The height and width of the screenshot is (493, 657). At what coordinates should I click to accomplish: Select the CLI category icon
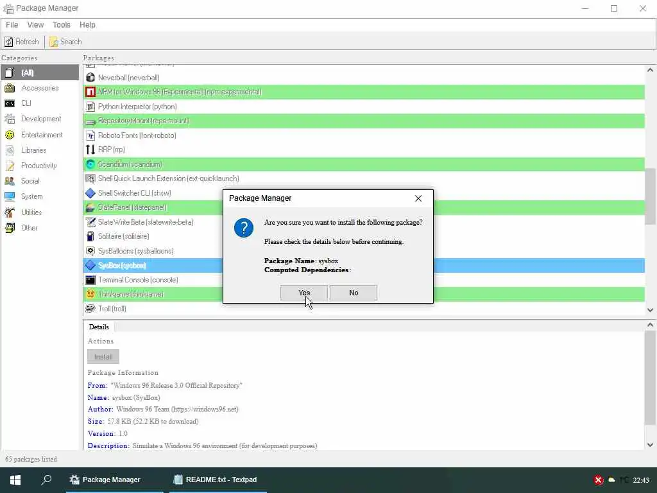pos(10,103)
